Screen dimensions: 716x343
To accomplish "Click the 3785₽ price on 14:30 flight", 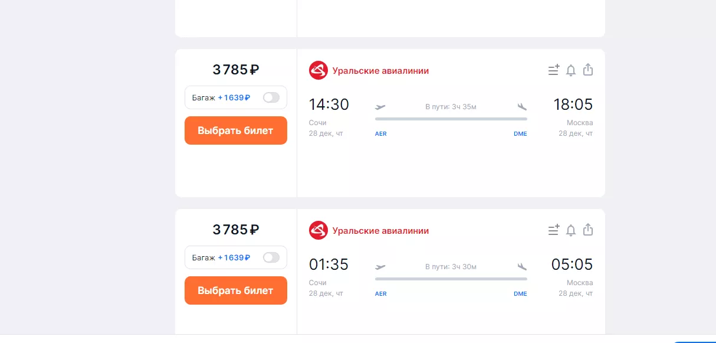I will 235,70.
